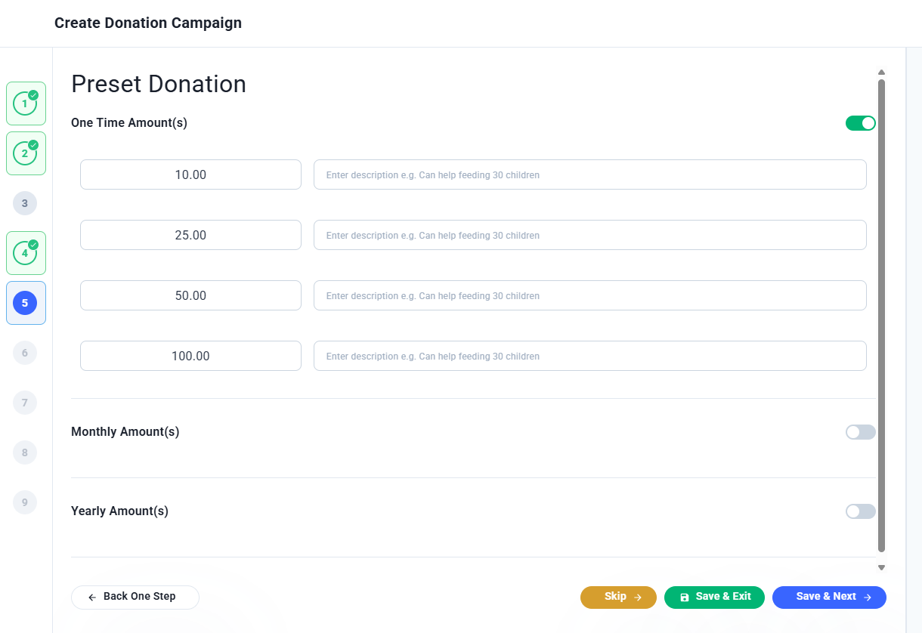Image resolution: width=922 pixels, height=633 pixels.
Task: Jump to step 8 in sidebar
Action: (x=25, y=452)
